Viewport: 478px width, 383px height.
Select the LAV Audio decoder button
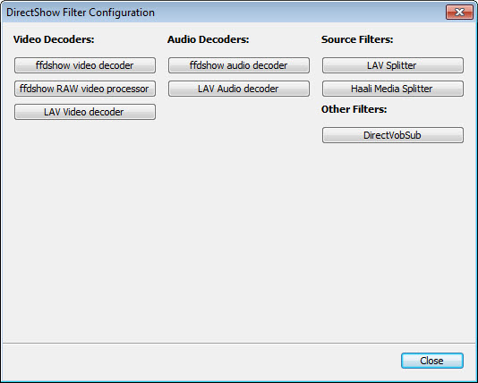[239, 89]
